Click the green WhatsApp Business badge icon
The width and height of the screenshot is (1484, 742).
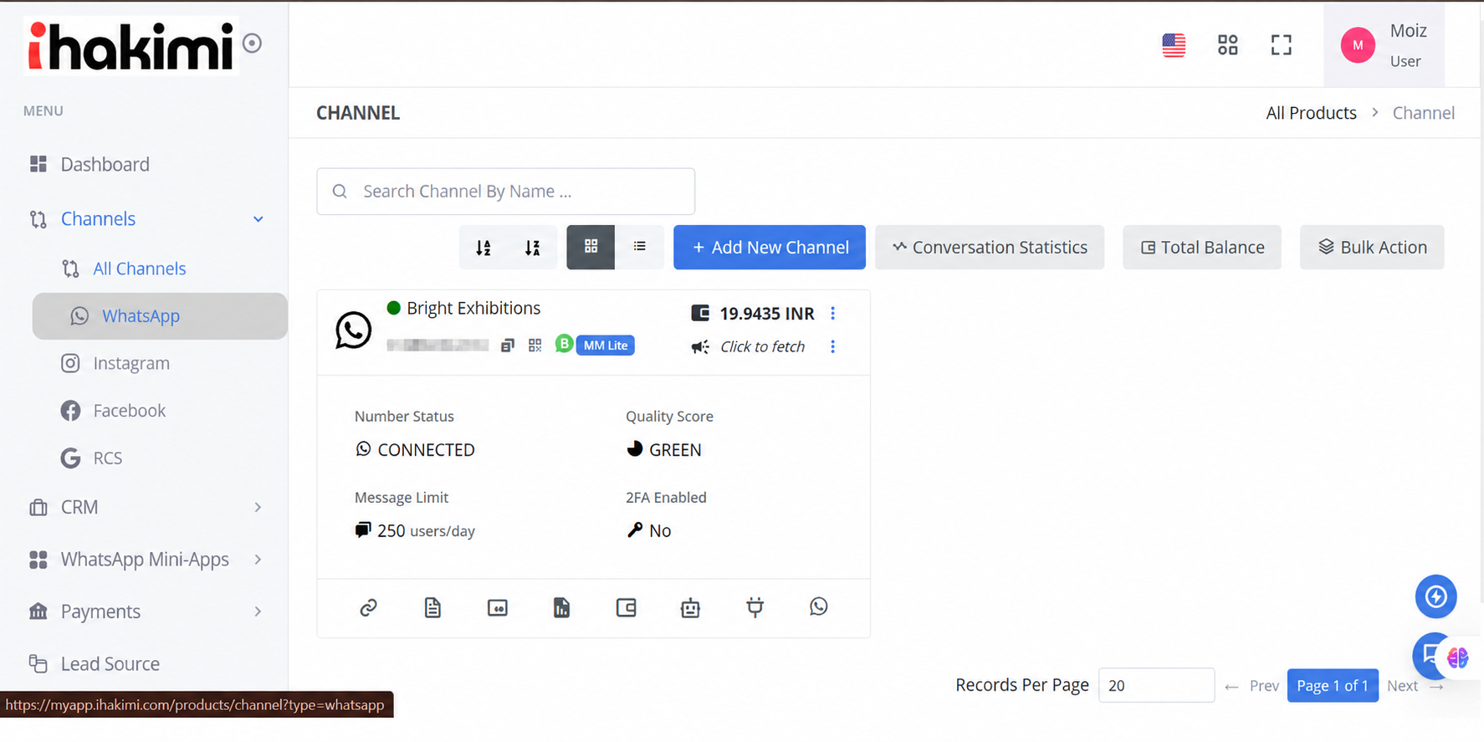(x=564, y=344)
